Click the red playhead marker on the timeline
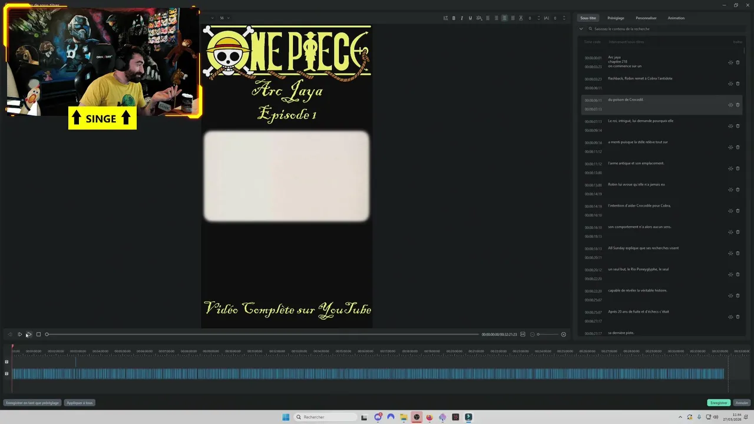The image size is (754, 424). pyautogui.click(x=12, y=347)
